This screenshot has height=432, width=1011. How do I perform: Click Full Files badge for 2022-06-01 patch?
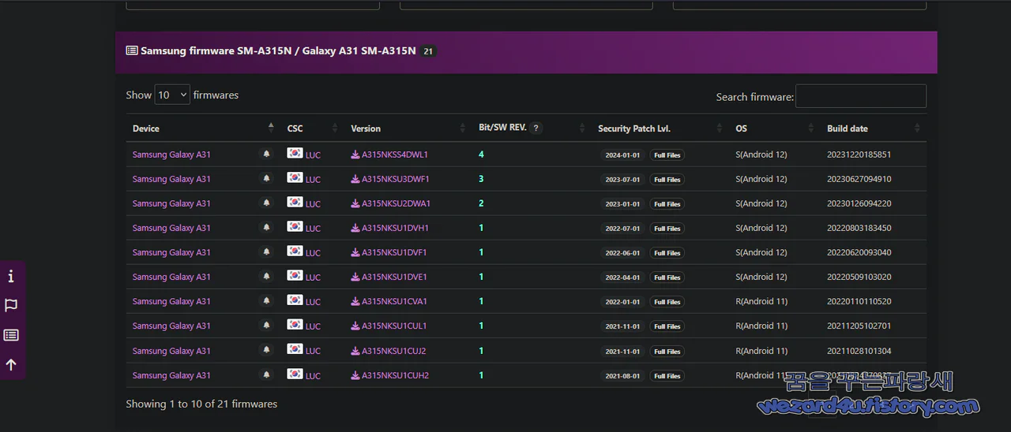coord(667,253)
